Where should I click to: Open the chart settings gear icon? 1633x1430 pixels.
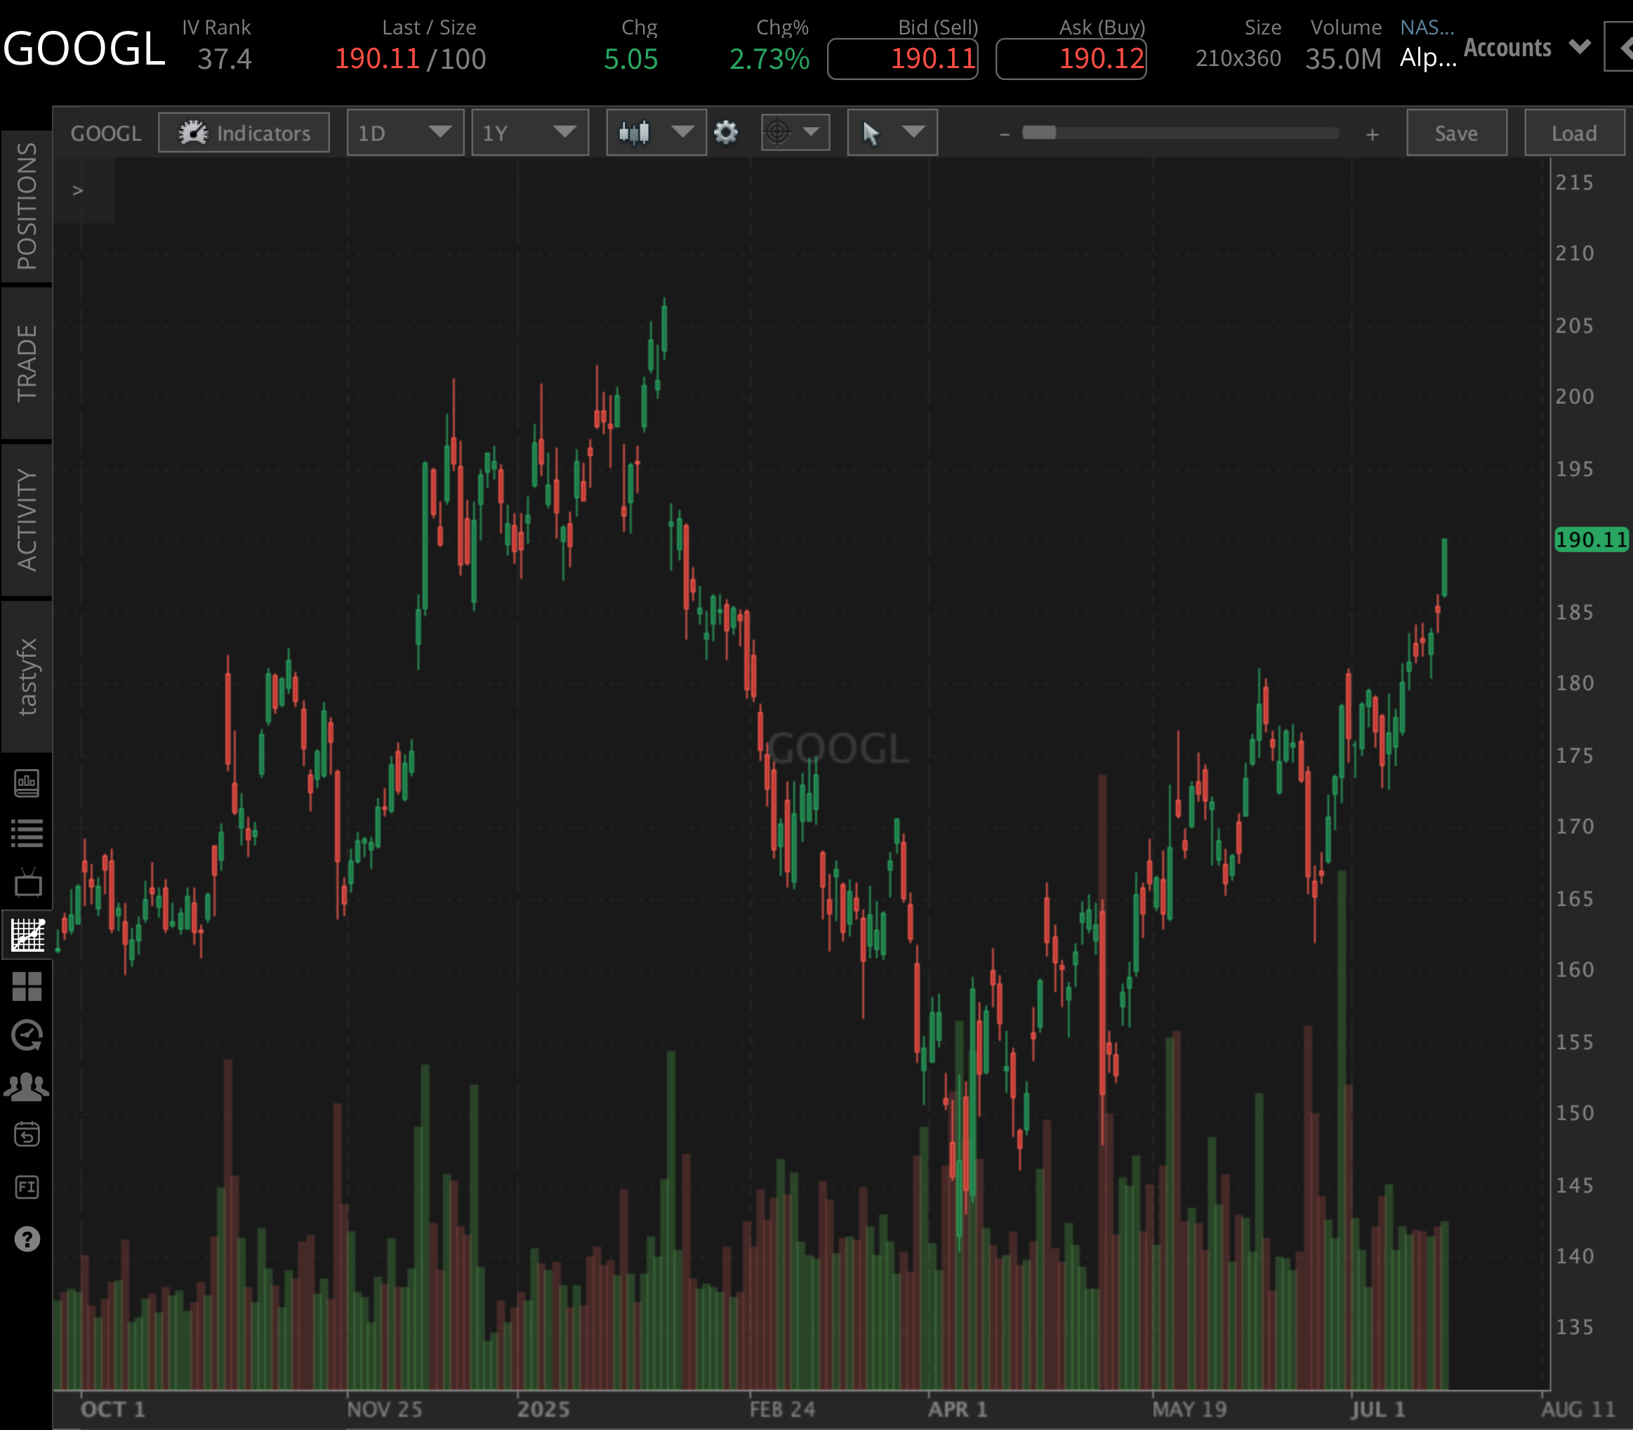725,133
